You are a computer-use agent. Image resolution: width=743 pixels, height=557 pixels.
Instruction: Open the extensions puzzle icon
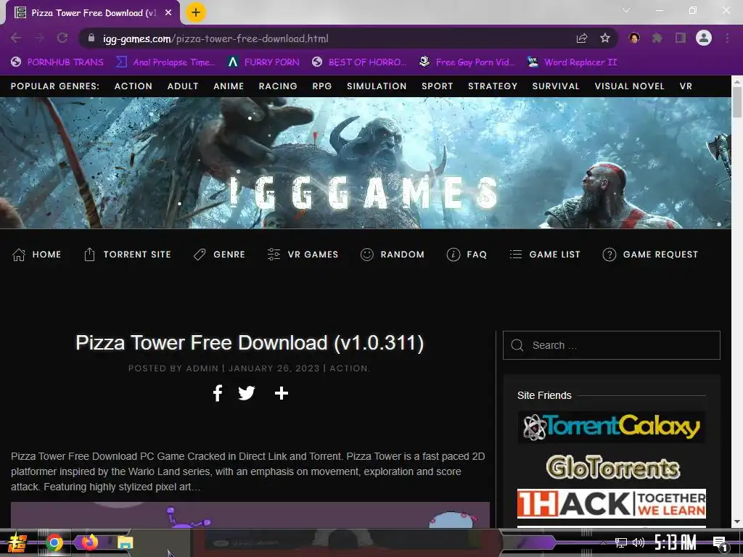coord(657,38)
